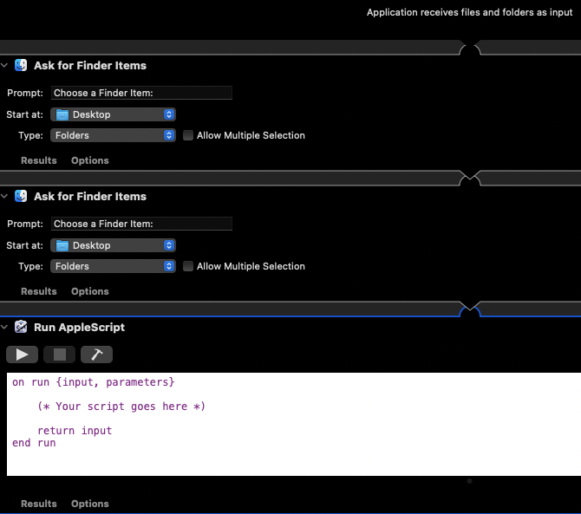Run the AppleScript with the play button

coord(22,354)
